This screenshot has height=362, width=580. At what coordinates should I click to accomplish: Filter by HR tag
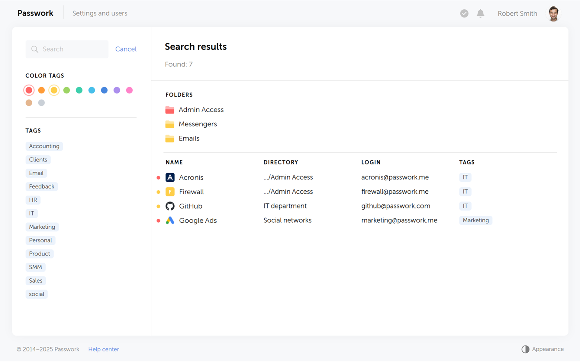coord(33,200)
